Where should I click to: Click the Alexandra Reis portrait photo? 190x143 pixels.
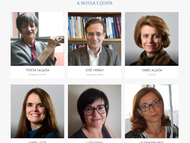(152, 112)
